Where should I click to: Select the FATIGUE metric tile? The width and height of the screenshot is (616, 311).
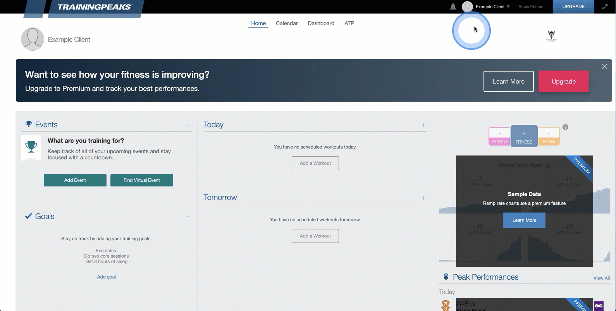click(499, 136)
